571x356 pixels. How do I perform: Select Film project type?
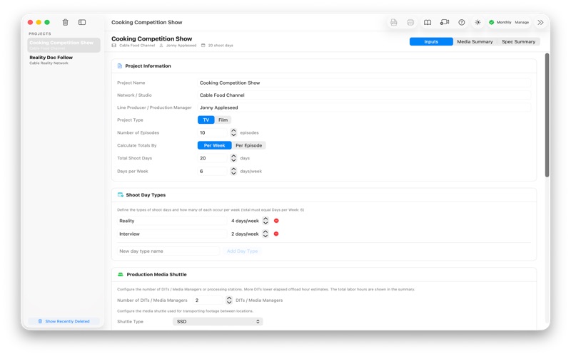[223, 120]
